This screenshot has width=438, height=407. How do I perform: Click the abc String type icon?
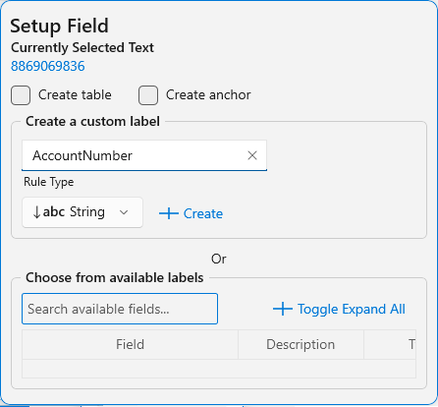point(49,212)
